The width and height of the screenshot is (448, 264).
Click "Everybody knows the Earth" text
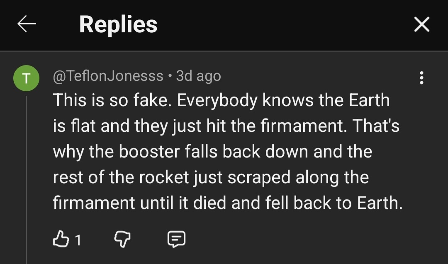pyautogui.click(x=284, y=101)
